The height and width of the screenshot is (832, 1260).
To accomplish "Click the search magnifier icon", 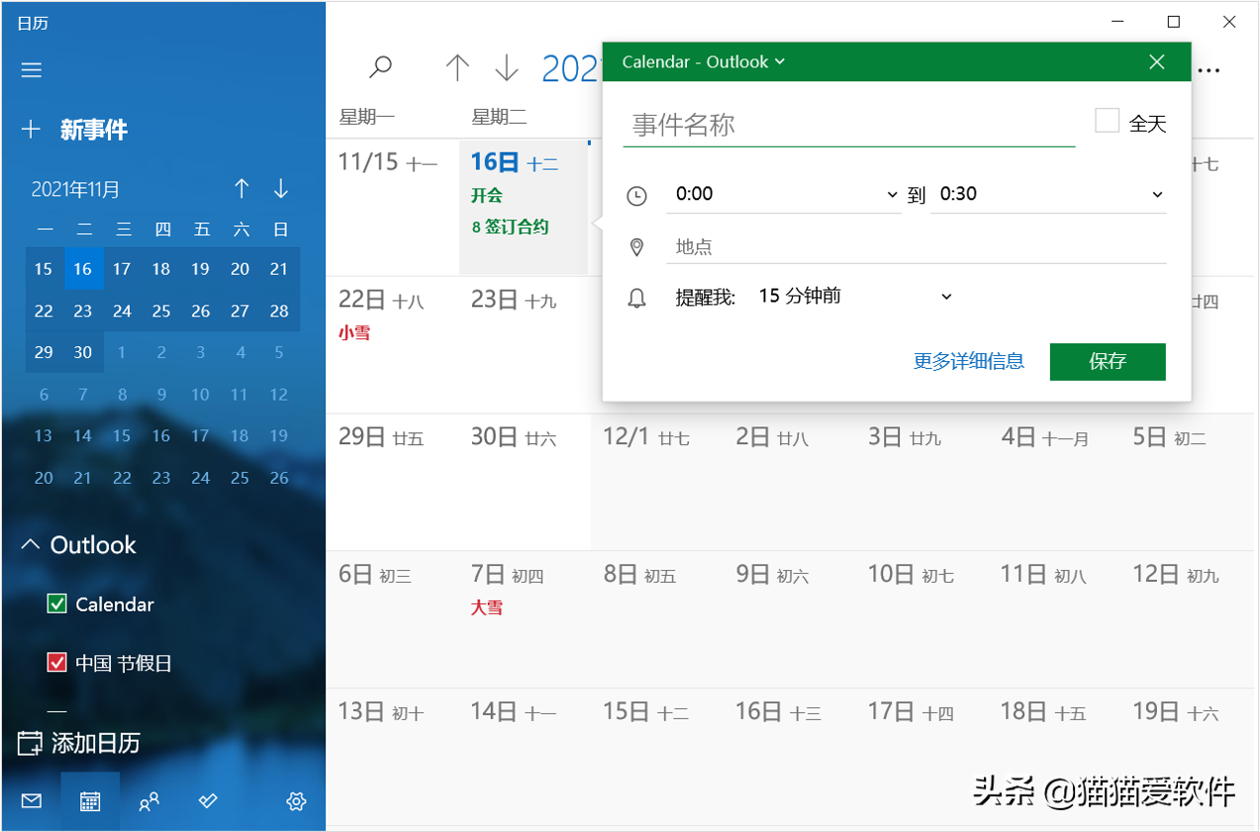I will tap(380, 67).
